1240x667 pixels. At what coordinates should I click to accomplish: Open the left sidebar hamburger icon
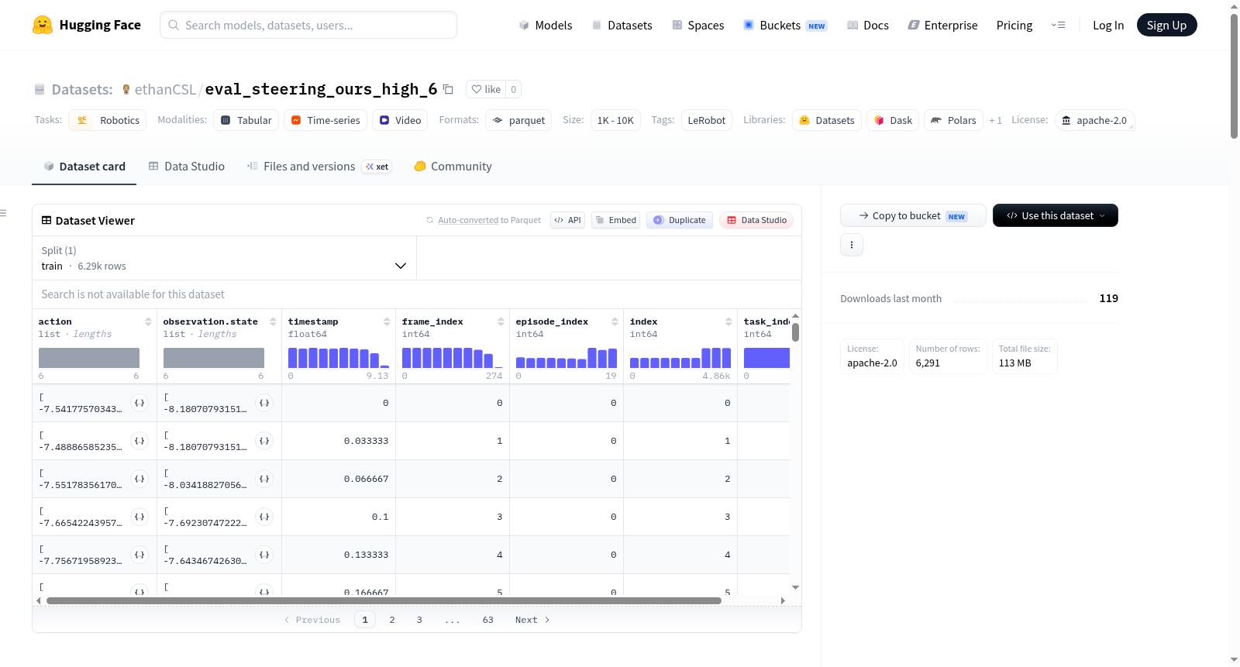[x=4, y=213]
